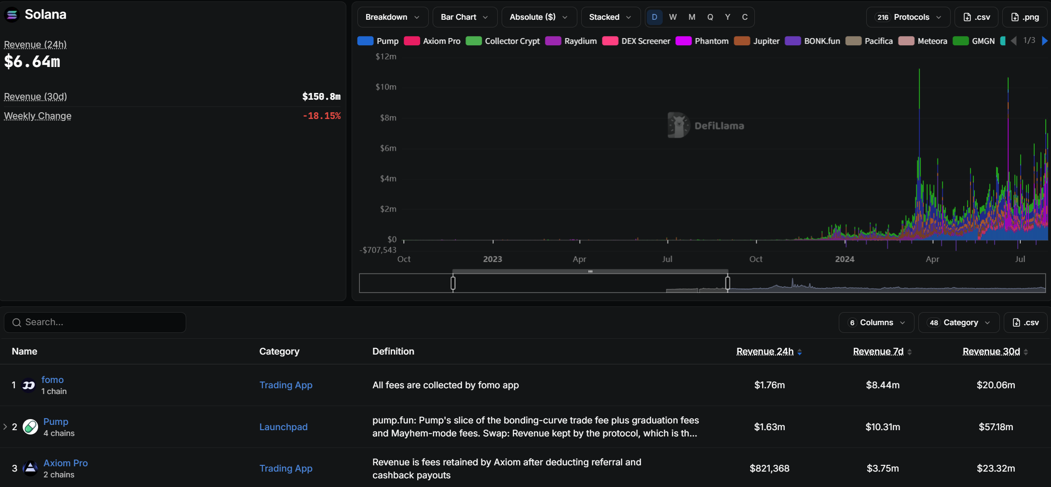Open the Axiom Pro protocol link
This screenshot has height=487, width=1051.
[66, 463]
